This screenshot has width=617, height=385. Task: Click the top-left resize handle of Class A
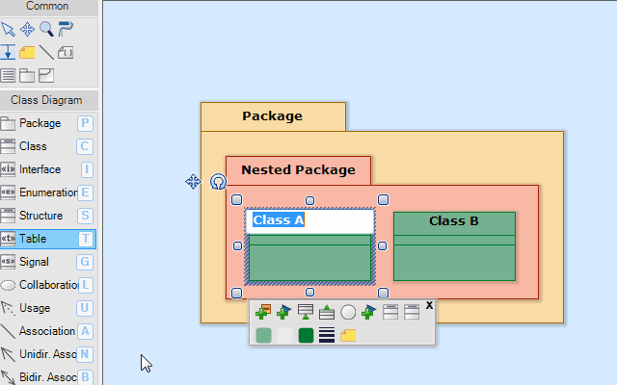tap(236, 199)
